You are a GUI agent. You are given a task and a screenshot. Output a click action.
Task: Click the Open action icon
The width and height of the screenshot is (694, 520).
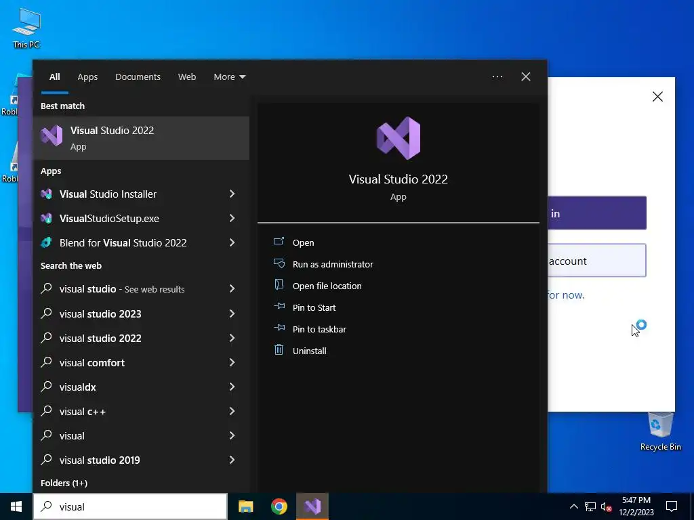click(x=279, y=242)
